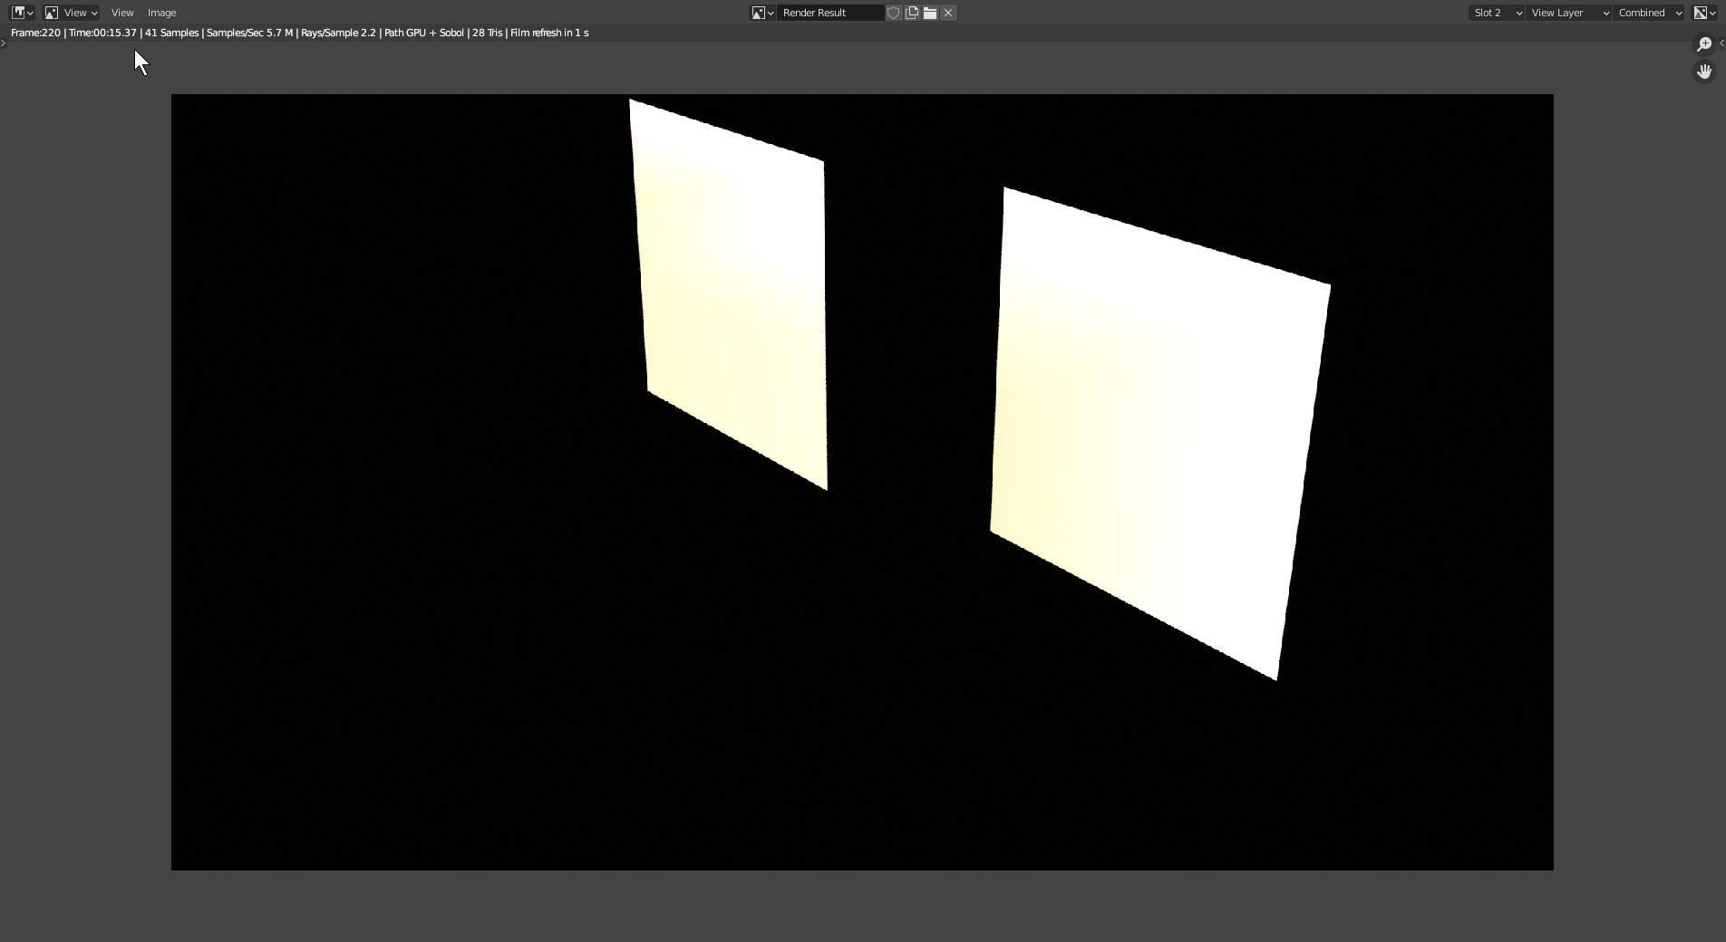Open the Combined pass dropdown
1726x942 pixels.
1650,13
